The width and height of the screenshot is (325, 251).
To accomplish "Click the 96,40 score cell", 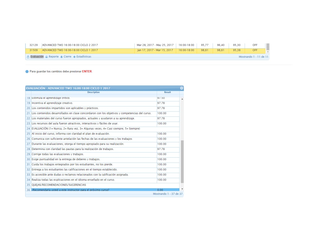I will click(221, 45).
